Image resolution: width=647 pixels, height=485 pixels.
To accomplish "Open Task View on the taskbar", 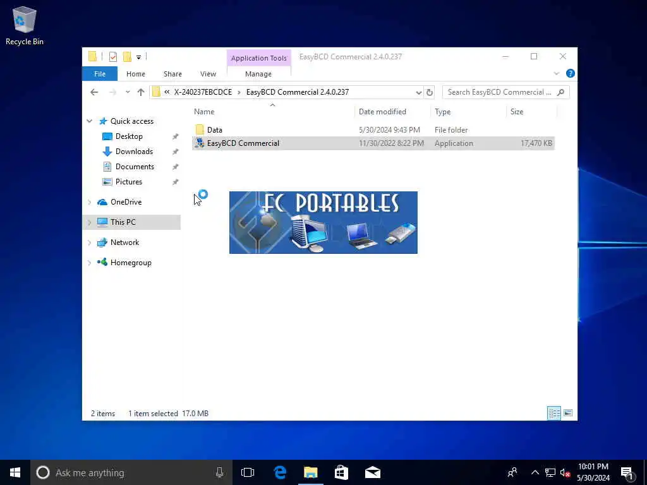I will point(248,472).
